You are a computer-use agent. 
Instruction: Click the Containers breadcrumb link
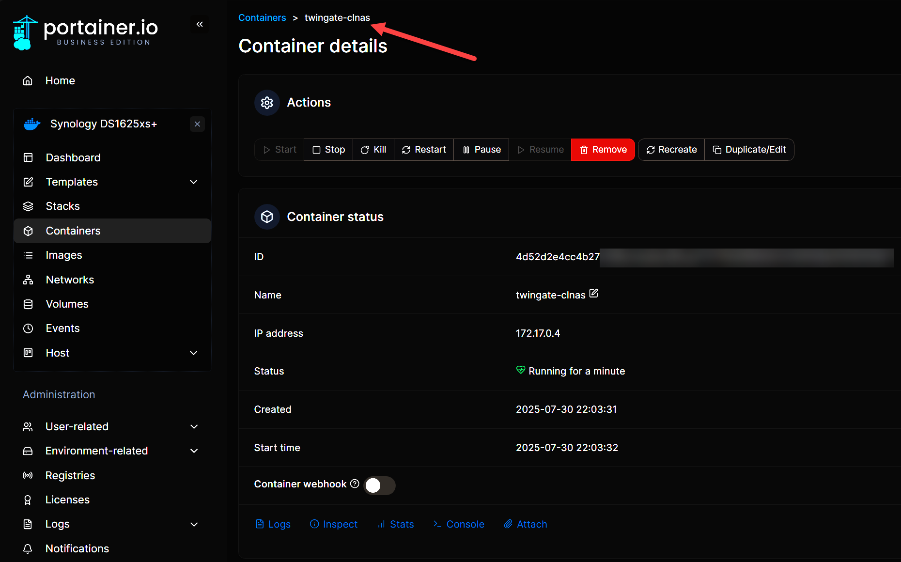[x=262, y=17]
